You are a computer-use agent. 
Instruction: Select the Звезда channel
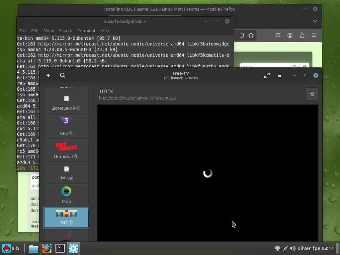[x=66, y=173]
